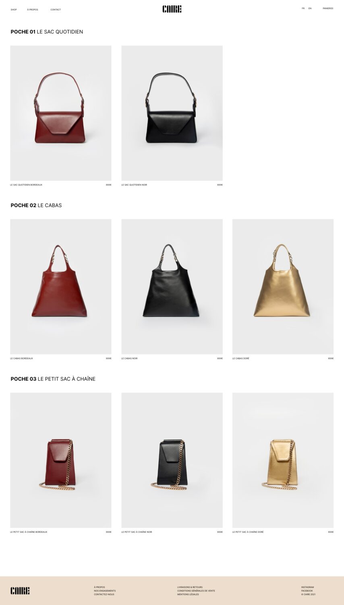Switch language to EN

coord(310,8)
